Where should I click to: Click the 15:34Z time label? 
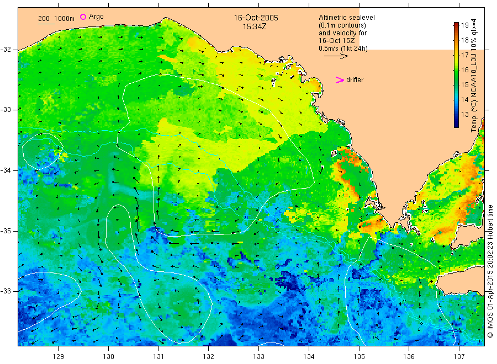255,26
